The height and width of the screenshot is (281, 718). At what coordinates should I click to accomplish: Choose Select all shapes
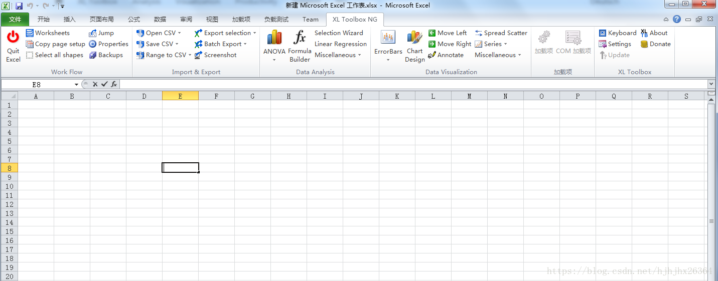pos(54,55)
